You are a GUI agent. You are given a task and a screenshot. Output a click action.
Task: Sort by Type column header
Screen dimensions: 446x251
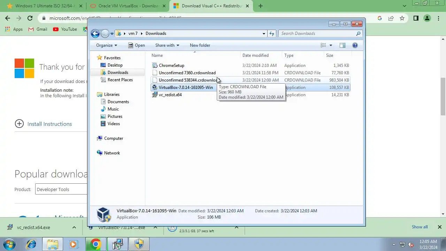[x=302, y=55]
